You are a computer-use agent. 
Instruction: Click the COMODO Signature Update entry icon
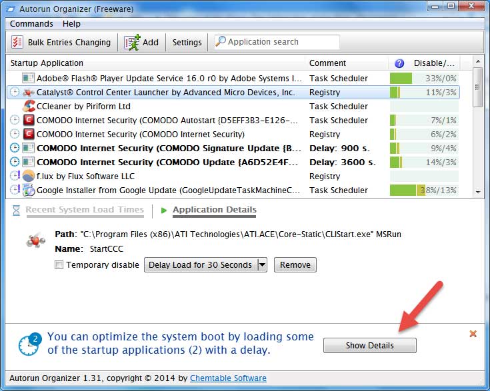pos(28,148)
